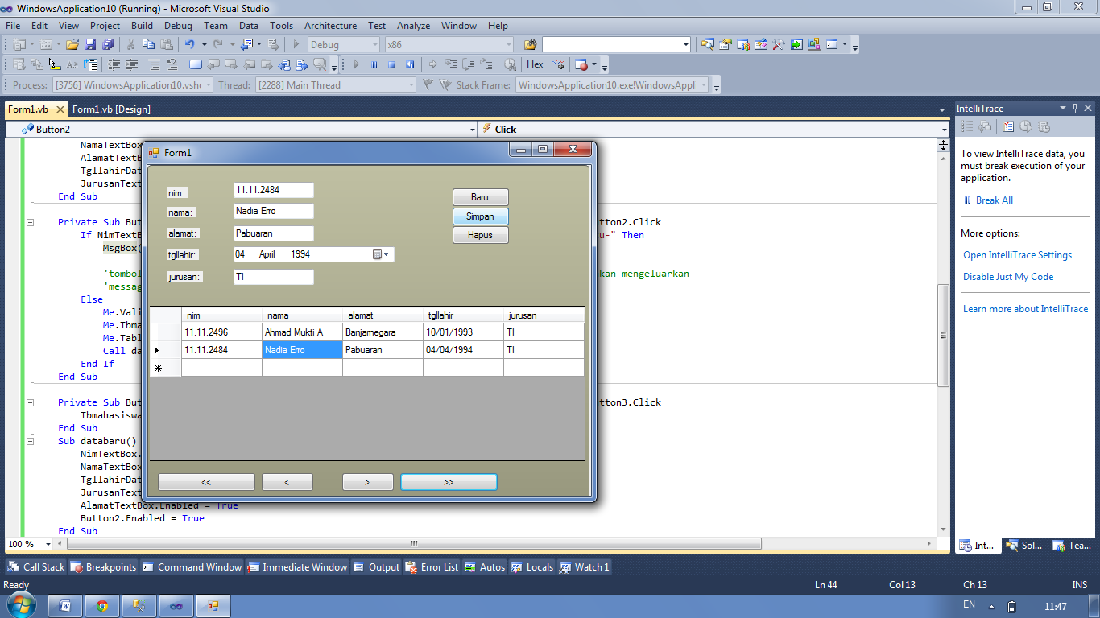
Task: Click the next record > button
Action: (367, 482)
